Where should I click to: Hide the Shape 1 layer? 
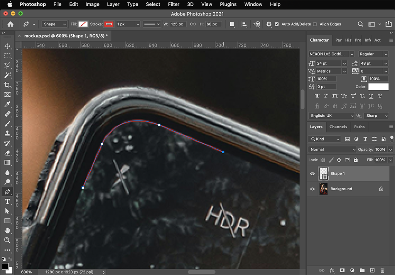(x=312, y=174)
